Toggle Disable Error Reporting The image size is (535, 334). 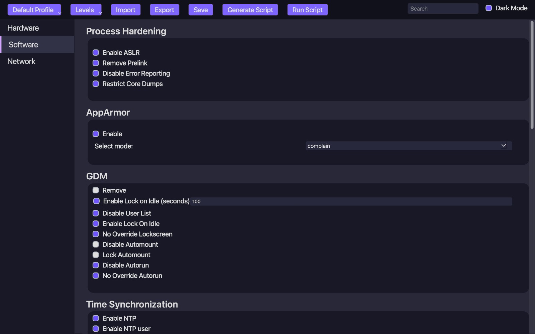[96, 73]
